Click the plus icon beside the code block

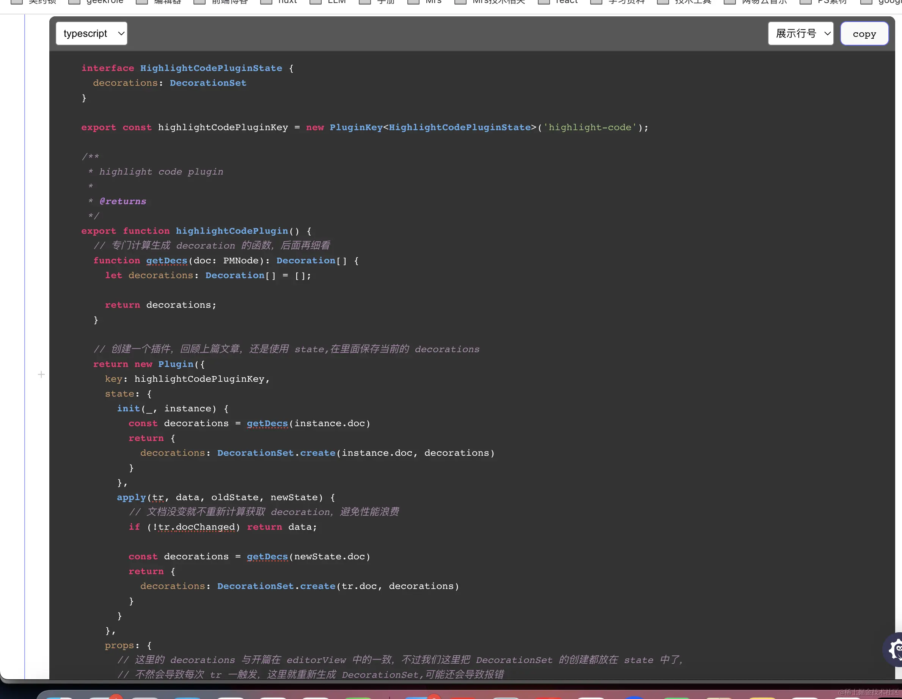pyautogui.click(x=41, y=375)
